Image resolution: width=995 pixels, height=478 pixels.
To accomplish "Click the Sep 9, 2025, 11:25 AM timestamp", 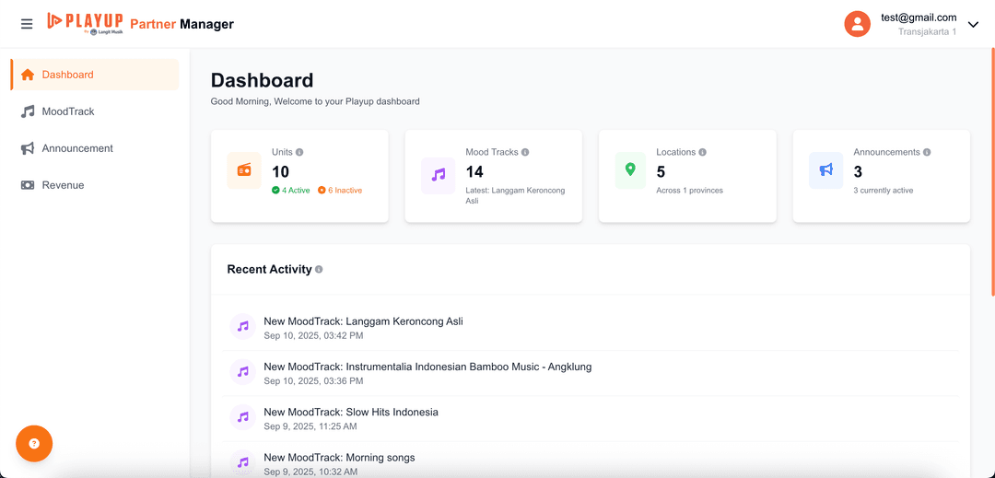I will pyautogui.click(x=310, y=426).
